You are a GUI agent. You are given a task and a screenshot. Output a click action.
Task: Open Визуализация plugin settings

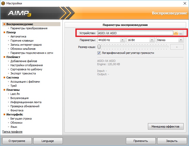point(19,98)
